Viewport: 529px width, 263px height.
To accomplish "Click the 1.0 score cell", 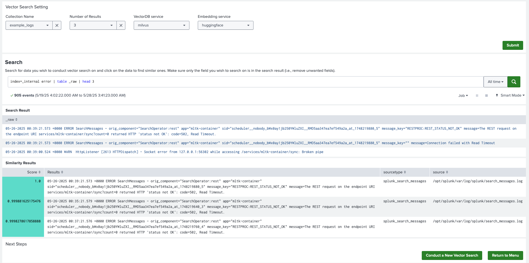I will (x=23, y=187).
